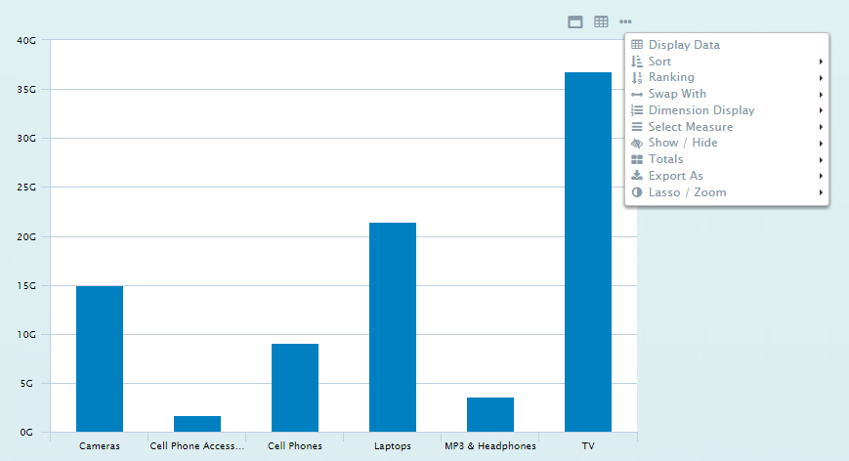This screenshot has width=849, height=461.
Task: Click the three-dot more options icon
Action: pyautogui.click(x=625, y=21)
